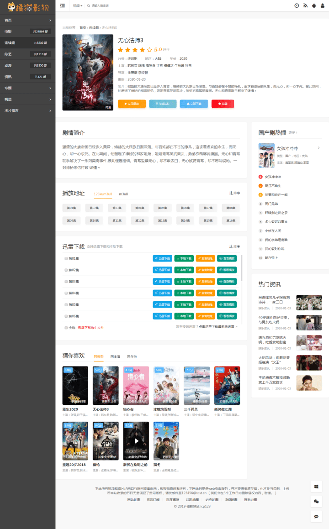329x529 pixels.
Task: Click the first rating star
Action: [x=121, y=50]
